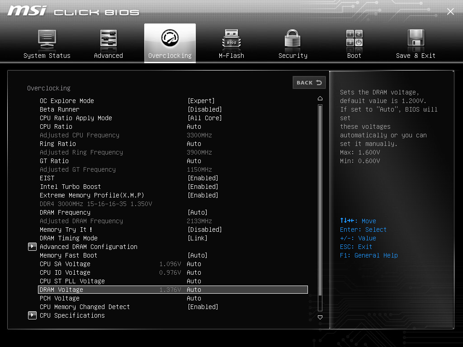Viewport: 463px width, 347px height.
Task: Toggle CPU Memory Changed Detect [Enabled]
Action: click(203, 307)
